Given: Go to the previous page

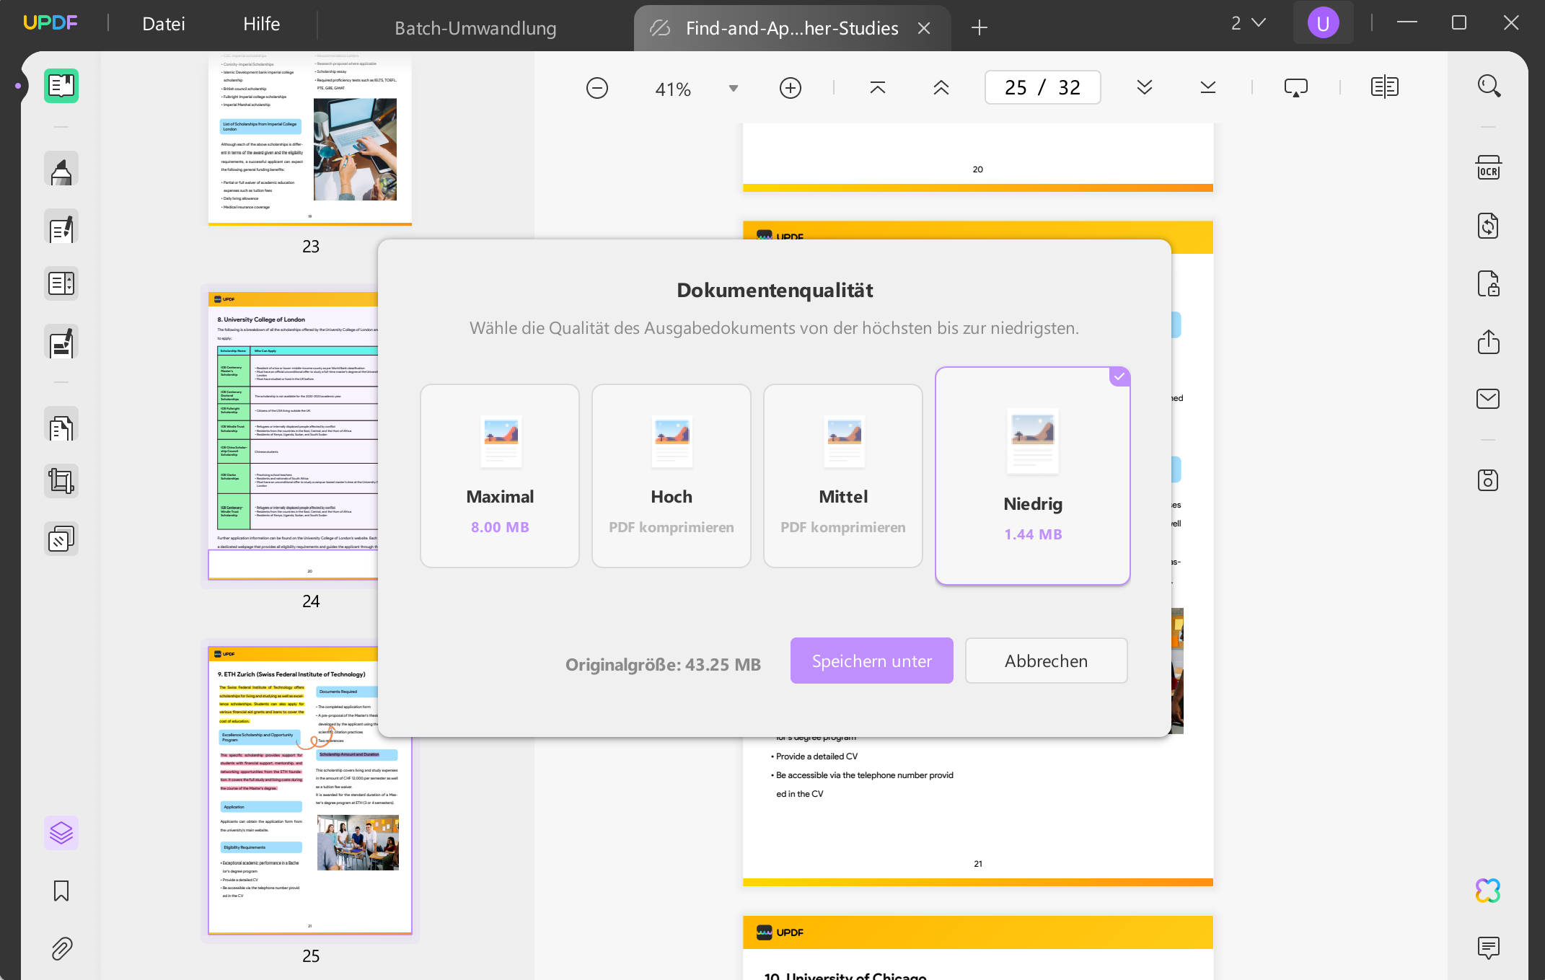Looking at the screenshot, I should click(941, 88).
